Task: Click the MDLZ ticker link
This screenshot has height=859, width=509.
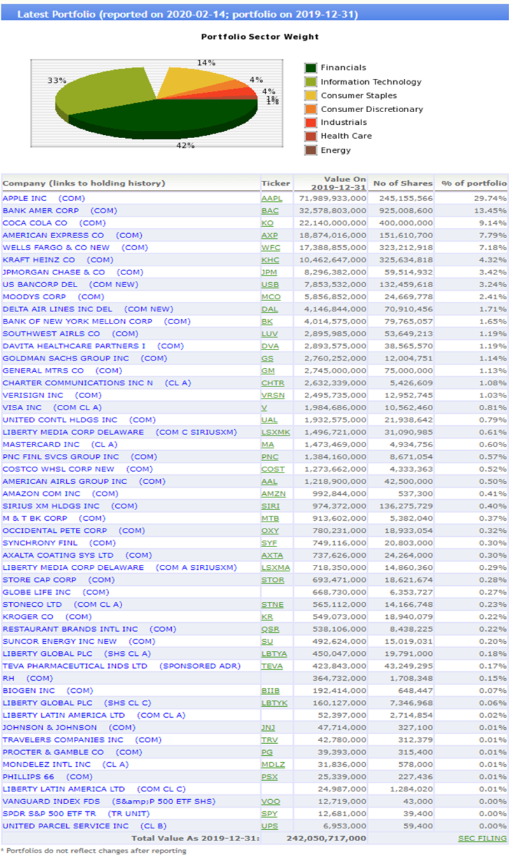Action: [272, 764]
